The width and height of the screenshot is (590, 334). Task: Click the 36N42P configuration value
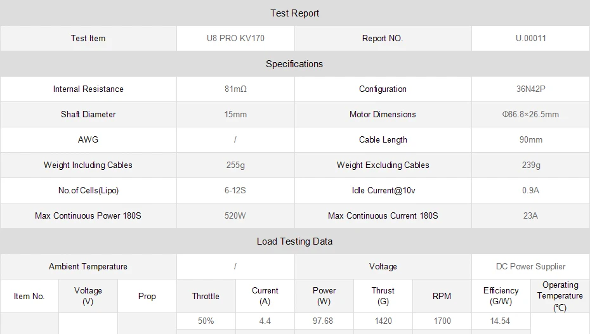[x=530, y=89]
